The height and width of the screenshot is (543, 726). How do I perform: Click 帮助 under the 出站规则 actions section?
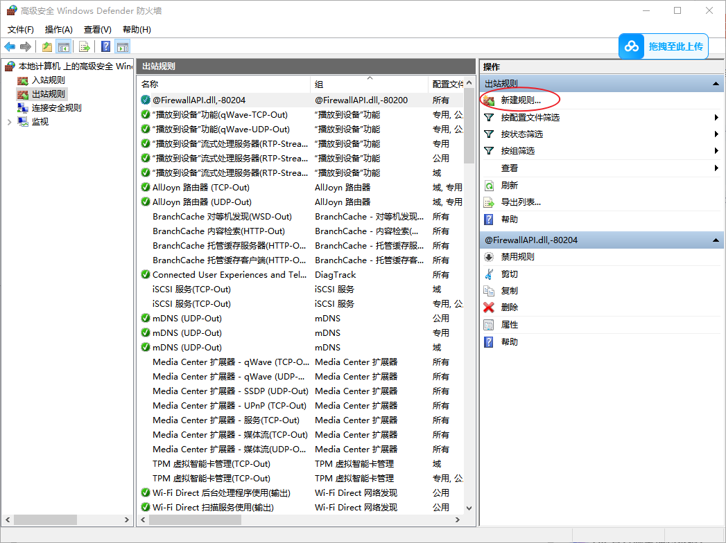510,220
